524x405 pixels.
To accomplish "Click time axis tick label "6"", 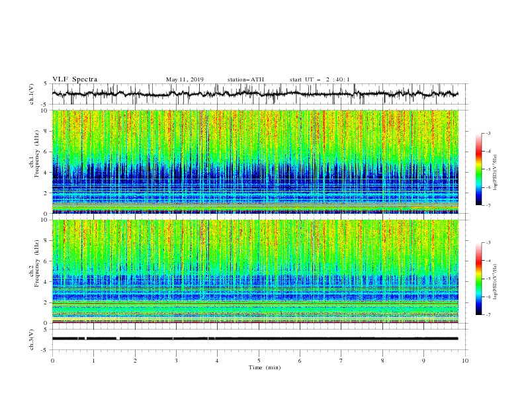I will click(300, 361).
